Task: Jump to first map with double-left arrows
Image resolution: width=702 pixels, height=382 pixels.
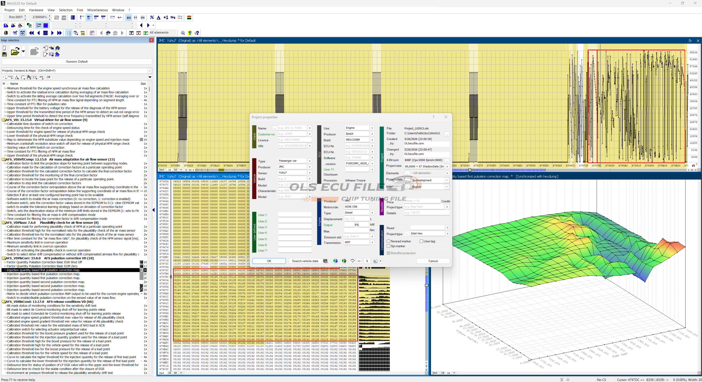Action: 32,33
